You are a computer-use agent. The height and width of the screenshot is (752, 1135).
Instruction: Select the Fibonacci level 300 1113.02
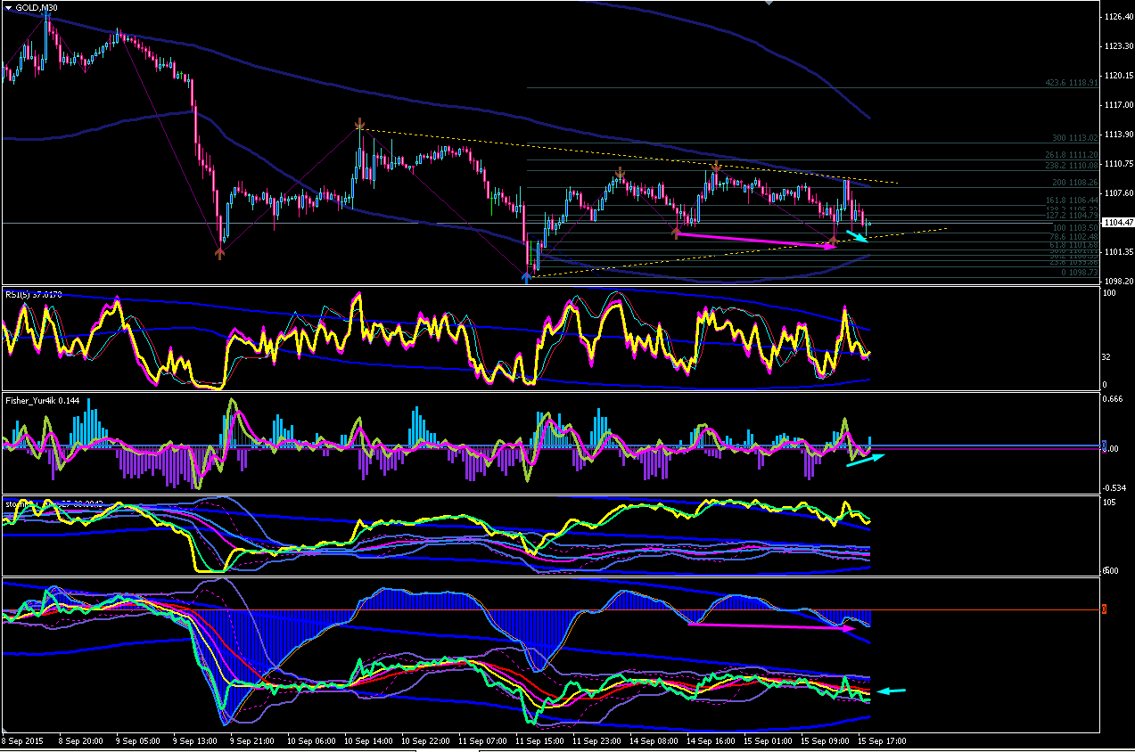tap(1075, 138)
